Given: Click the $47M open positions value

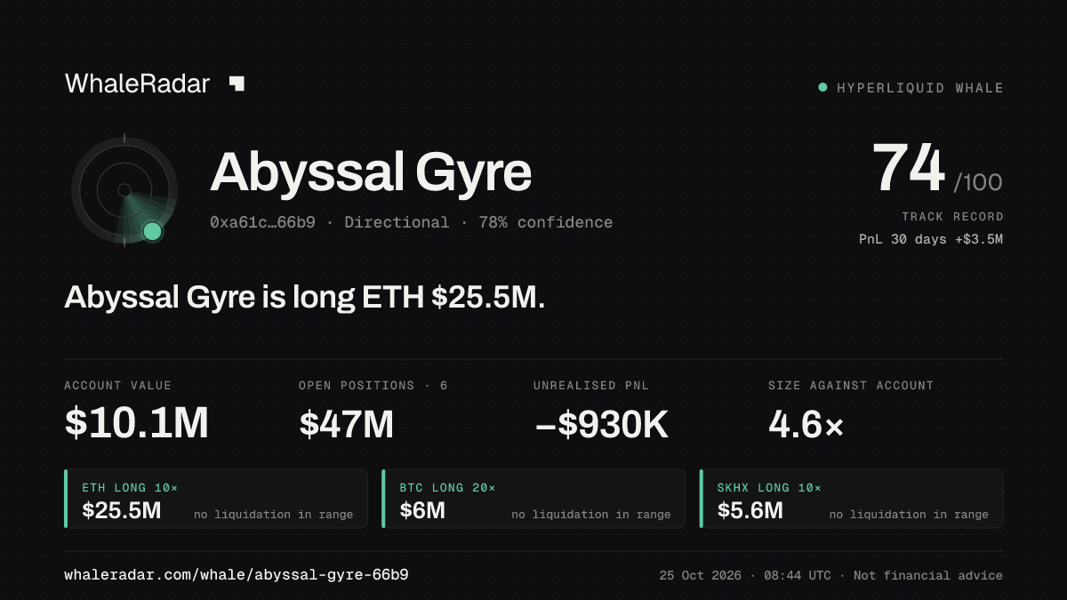Looking at the screenshot, I should click(346, 424).
